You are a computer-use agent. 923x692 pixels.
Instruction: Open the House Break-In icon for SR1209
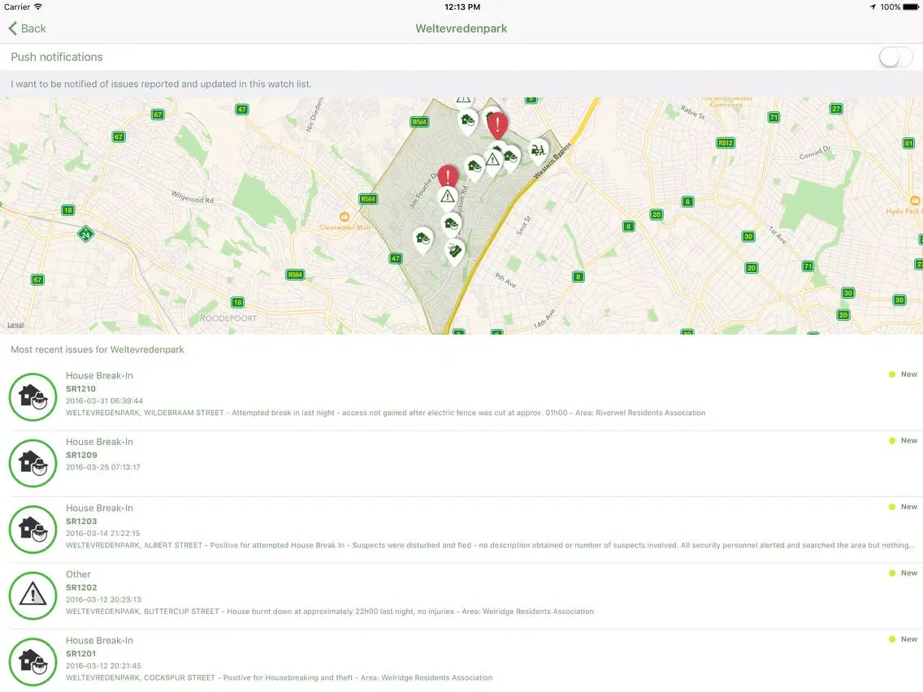(33, 464)
